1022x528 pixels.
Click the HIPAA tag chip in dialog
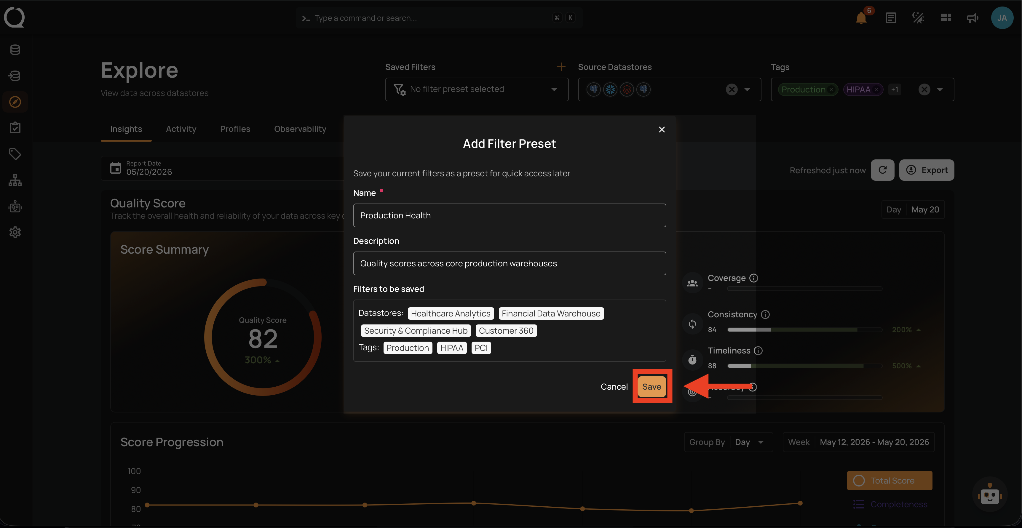point(451,348)
